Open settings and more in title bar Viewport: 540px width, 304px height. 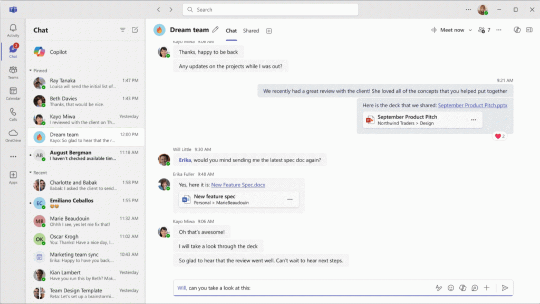(468, 9)
